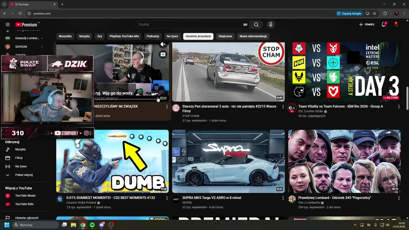
Task: Select Playlisty YouTube Mix chip
Action: 124,36
